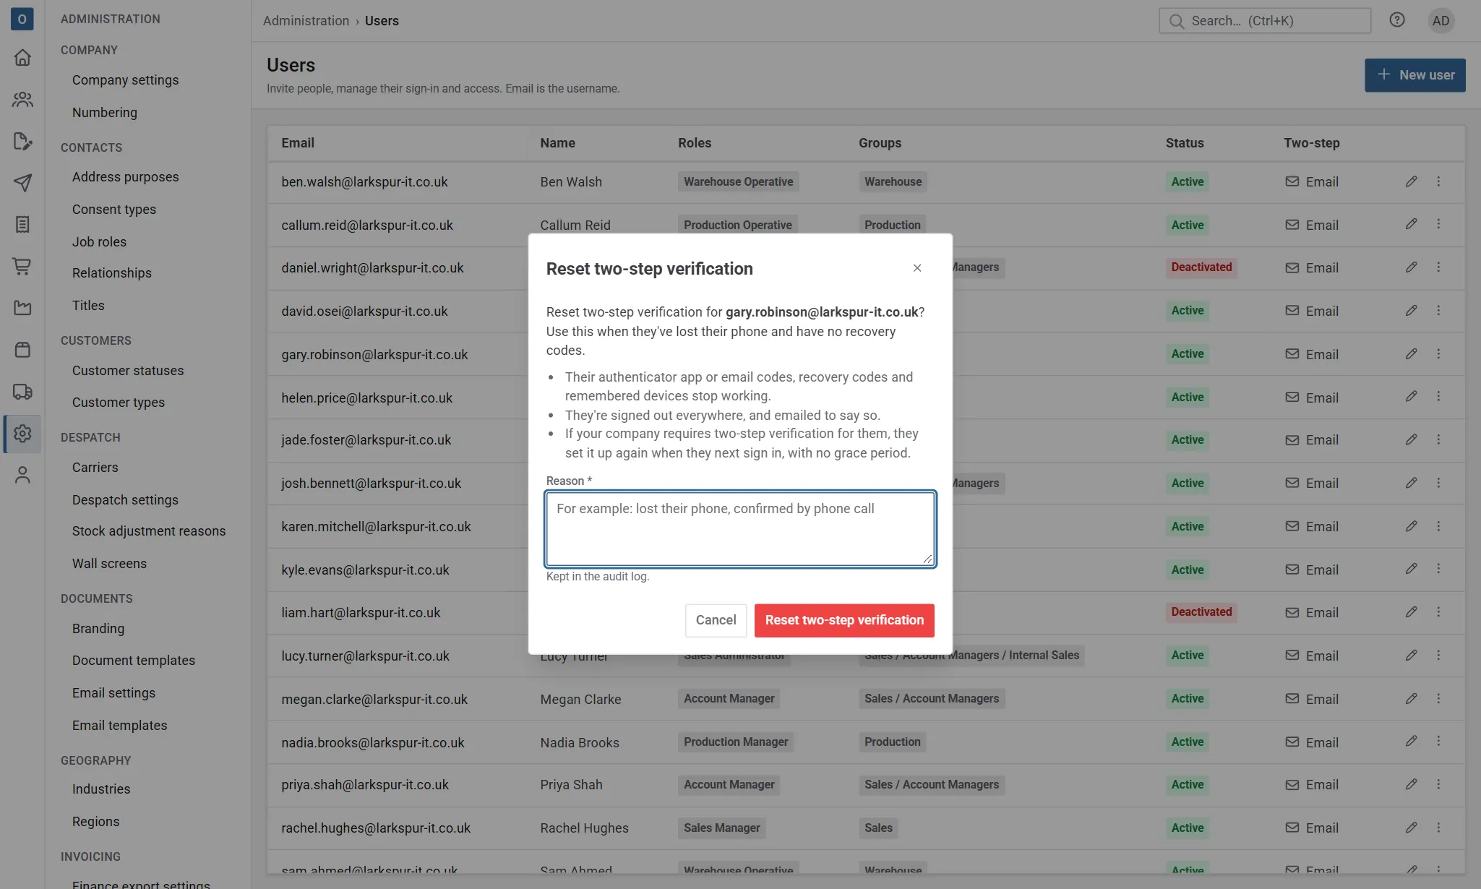Image resolution: width=1481 pixels, height=889 pixels.
Task: Edit user ben.walsh with pencil icon
Action: tap(1411, 181)
